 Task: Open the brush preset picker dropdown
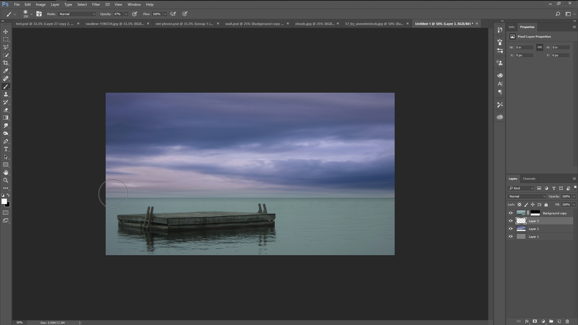31,14
